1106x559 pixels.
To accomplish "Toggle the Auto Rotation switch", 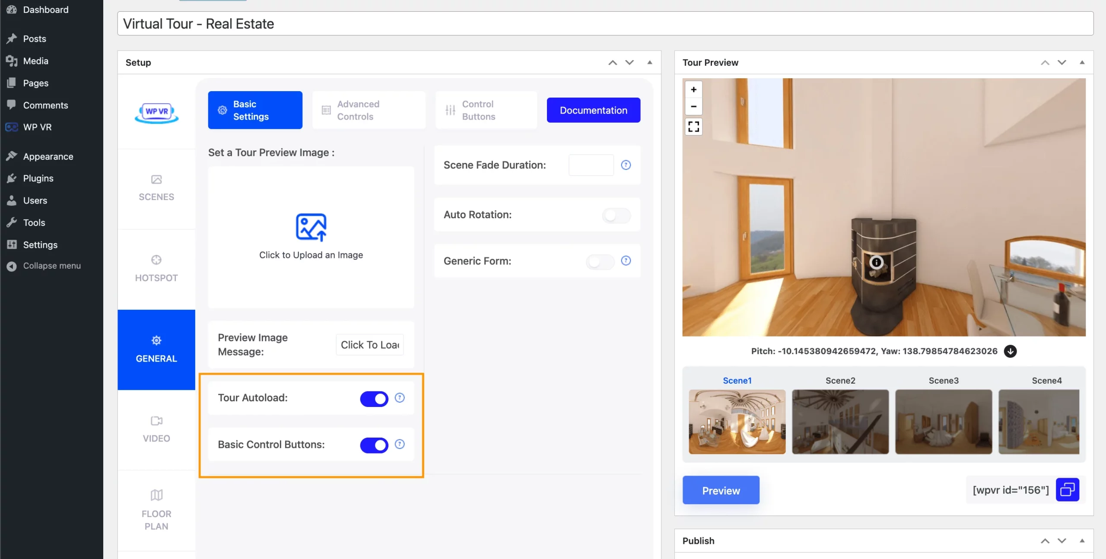I will 614,214.
